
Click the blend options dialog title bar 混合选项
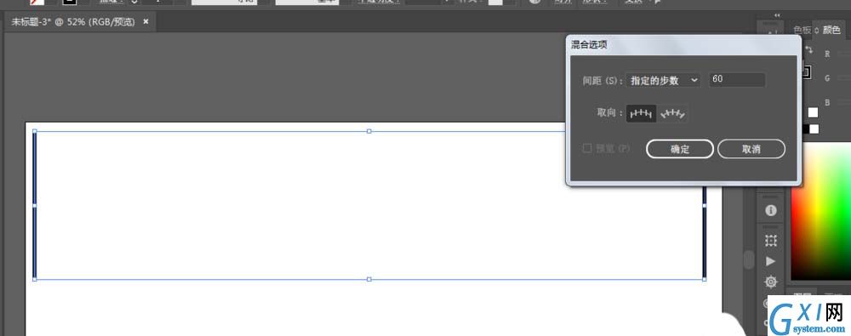coord(683,45)
